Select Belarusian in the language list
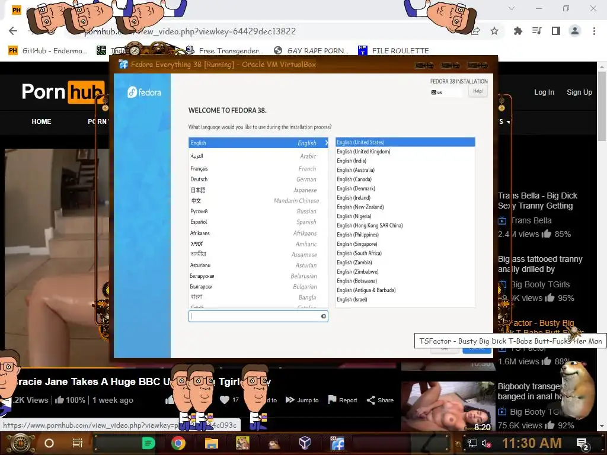Screen dimensions: 607x455 coord(258,276)
